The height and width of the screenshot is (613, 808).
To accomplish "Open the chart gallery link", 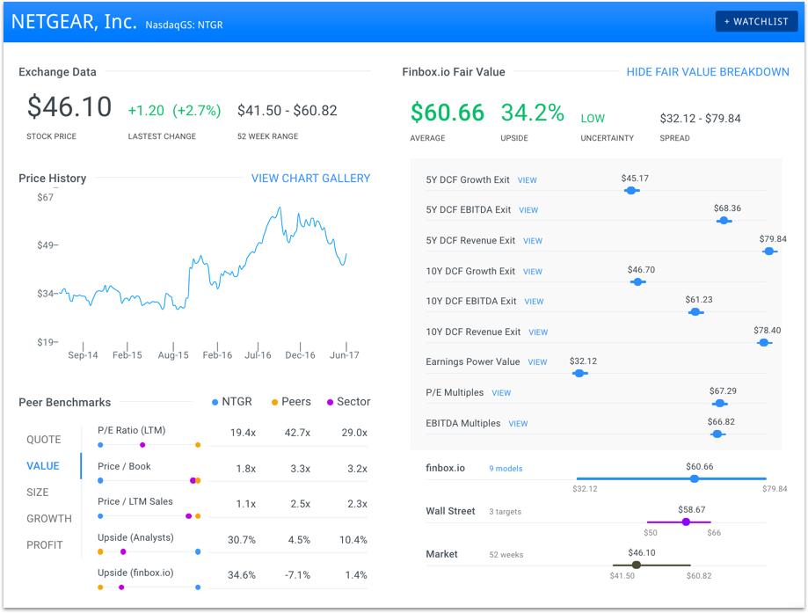I will click(x=310, y=179).
